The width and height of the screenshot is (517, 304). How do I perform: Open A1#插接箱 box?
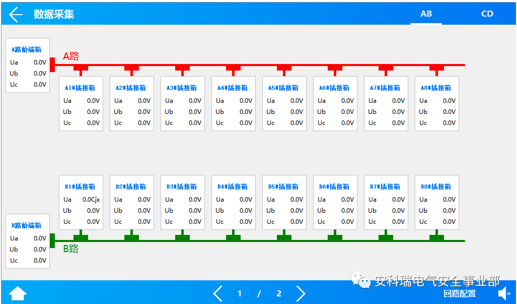(81, 104)
